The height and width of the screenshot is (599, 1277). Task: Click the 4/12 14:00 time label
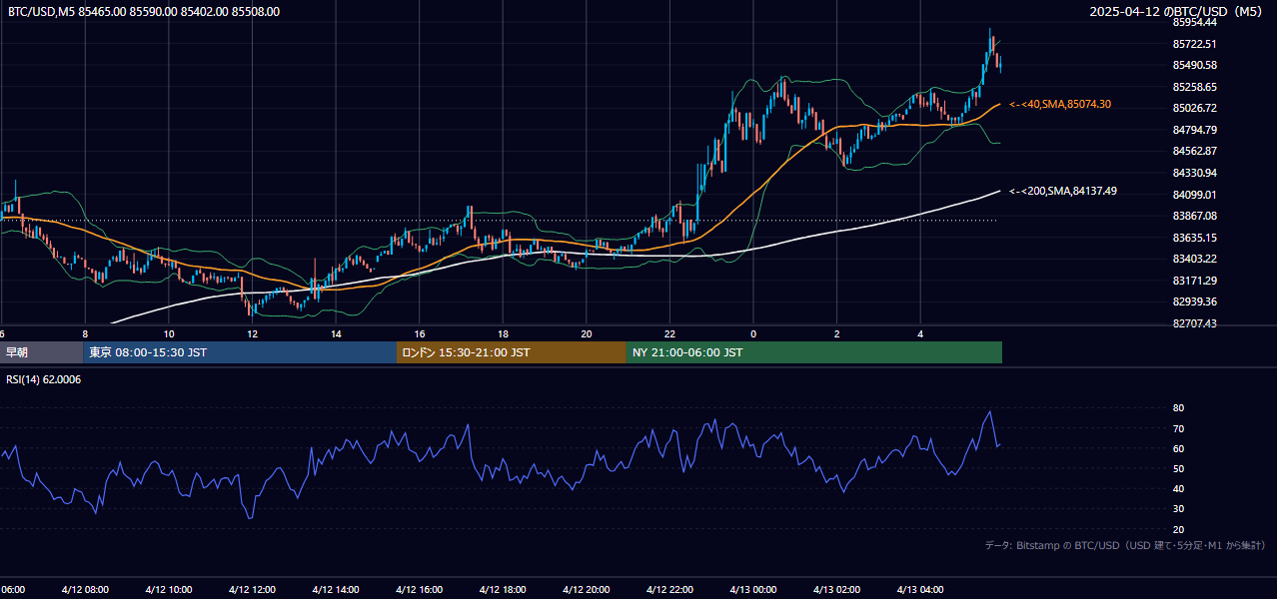(336, 590)
